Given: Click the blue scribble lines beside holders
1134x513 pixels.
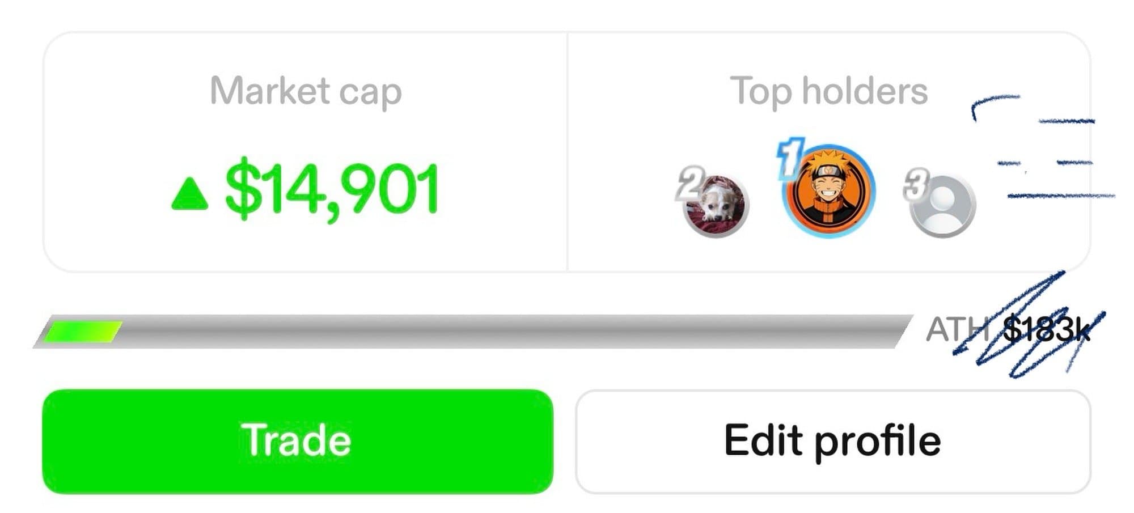Looking at the screenshot, I should (1043, 147).
